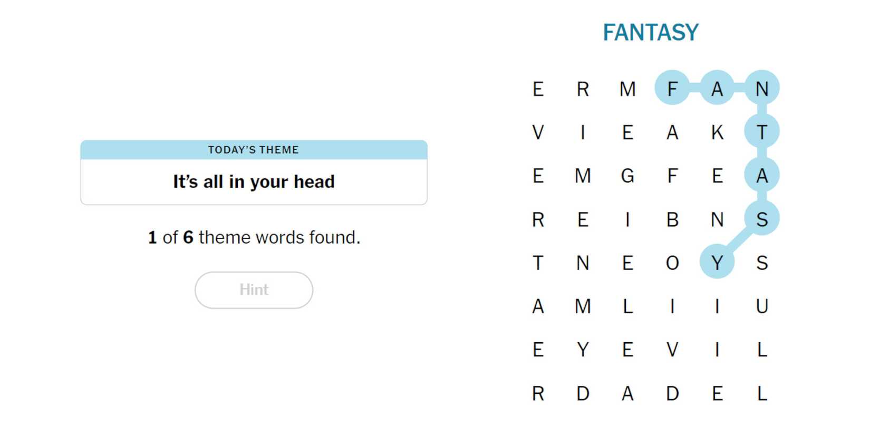Image resolution: width=870 pixels, height=435 pixels.
Task: Click highlighted A between F and N
Action: coord(717,88)
